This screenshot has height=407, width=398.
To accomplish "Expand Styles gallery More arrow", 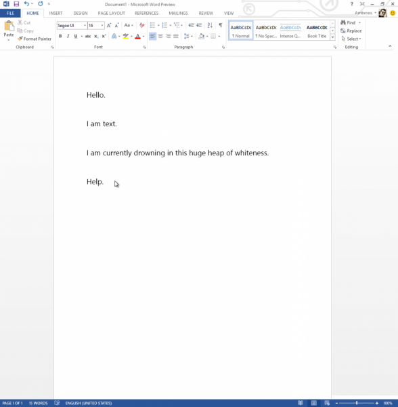I will click(332, 37).
